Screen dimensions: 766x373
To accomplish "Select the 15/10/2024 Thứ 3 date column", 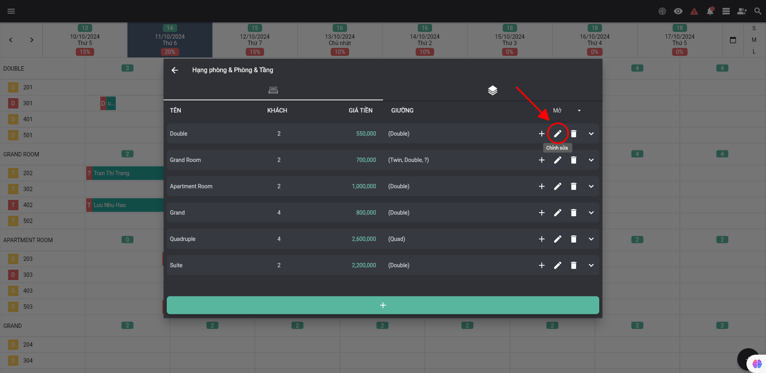I will tap(510, 40).
